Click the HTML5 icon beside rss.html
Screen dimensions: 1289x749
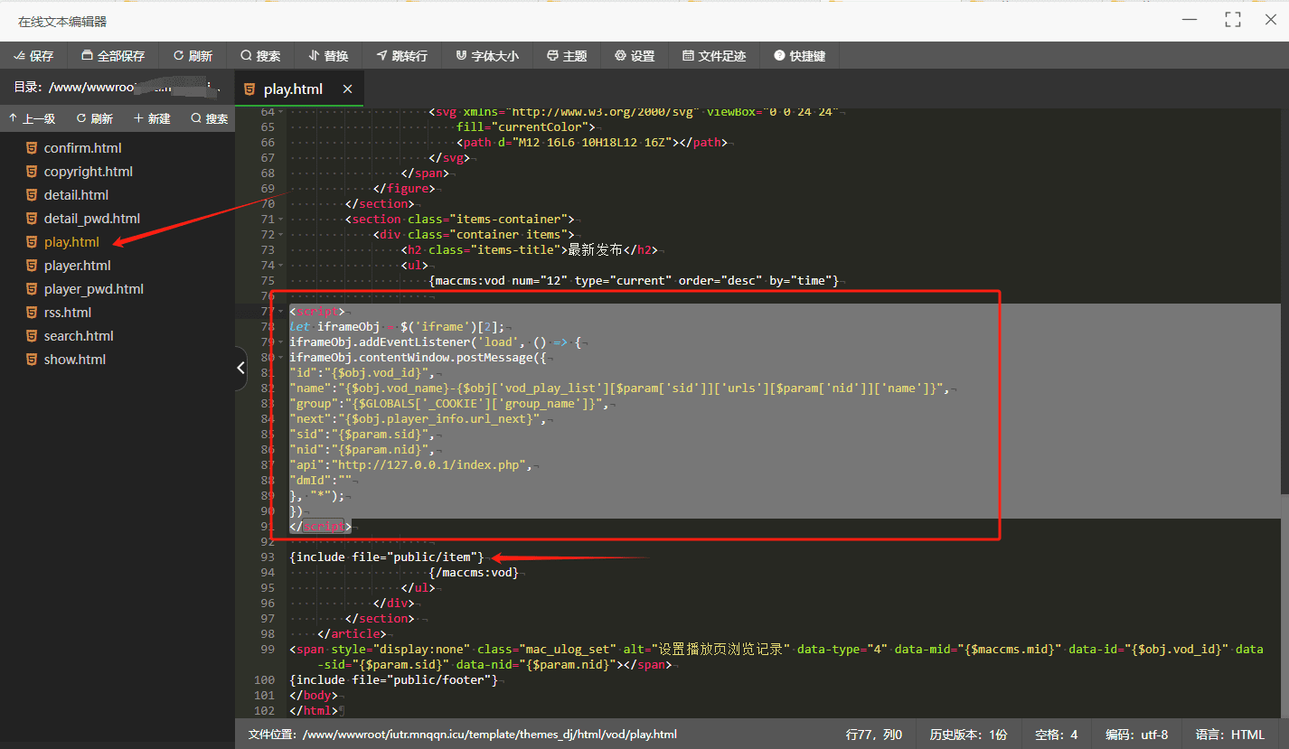click(31, 313)
